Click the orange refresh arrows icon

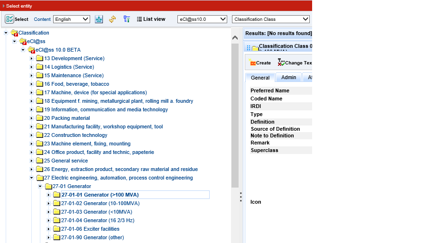[x=112, y=19]
